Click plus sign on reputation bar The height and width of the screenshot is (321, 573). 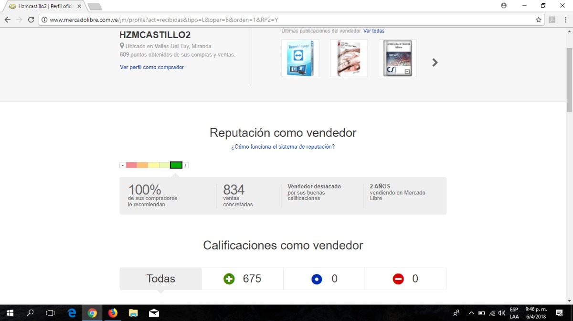[185, 165]
